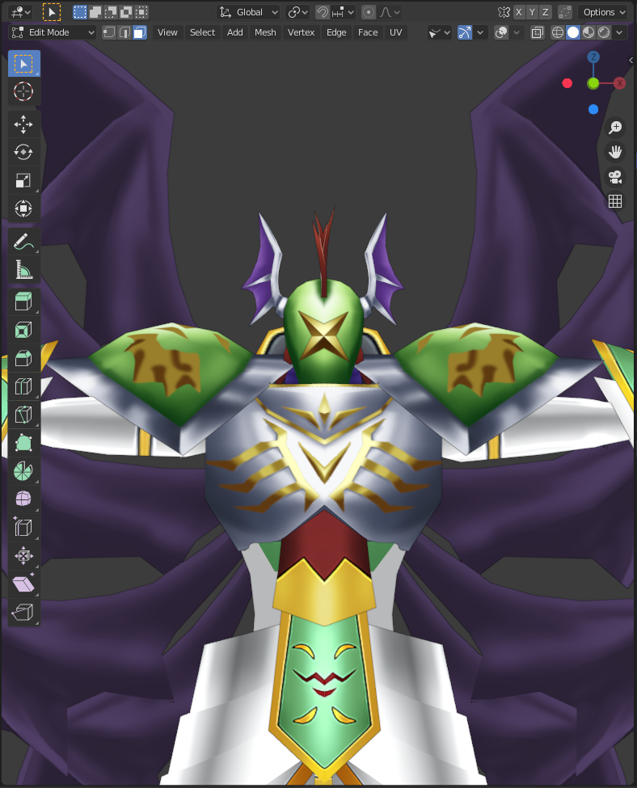Toggle viewport overlays display
This screenshot has height=788, width=637.
(501, 32)
